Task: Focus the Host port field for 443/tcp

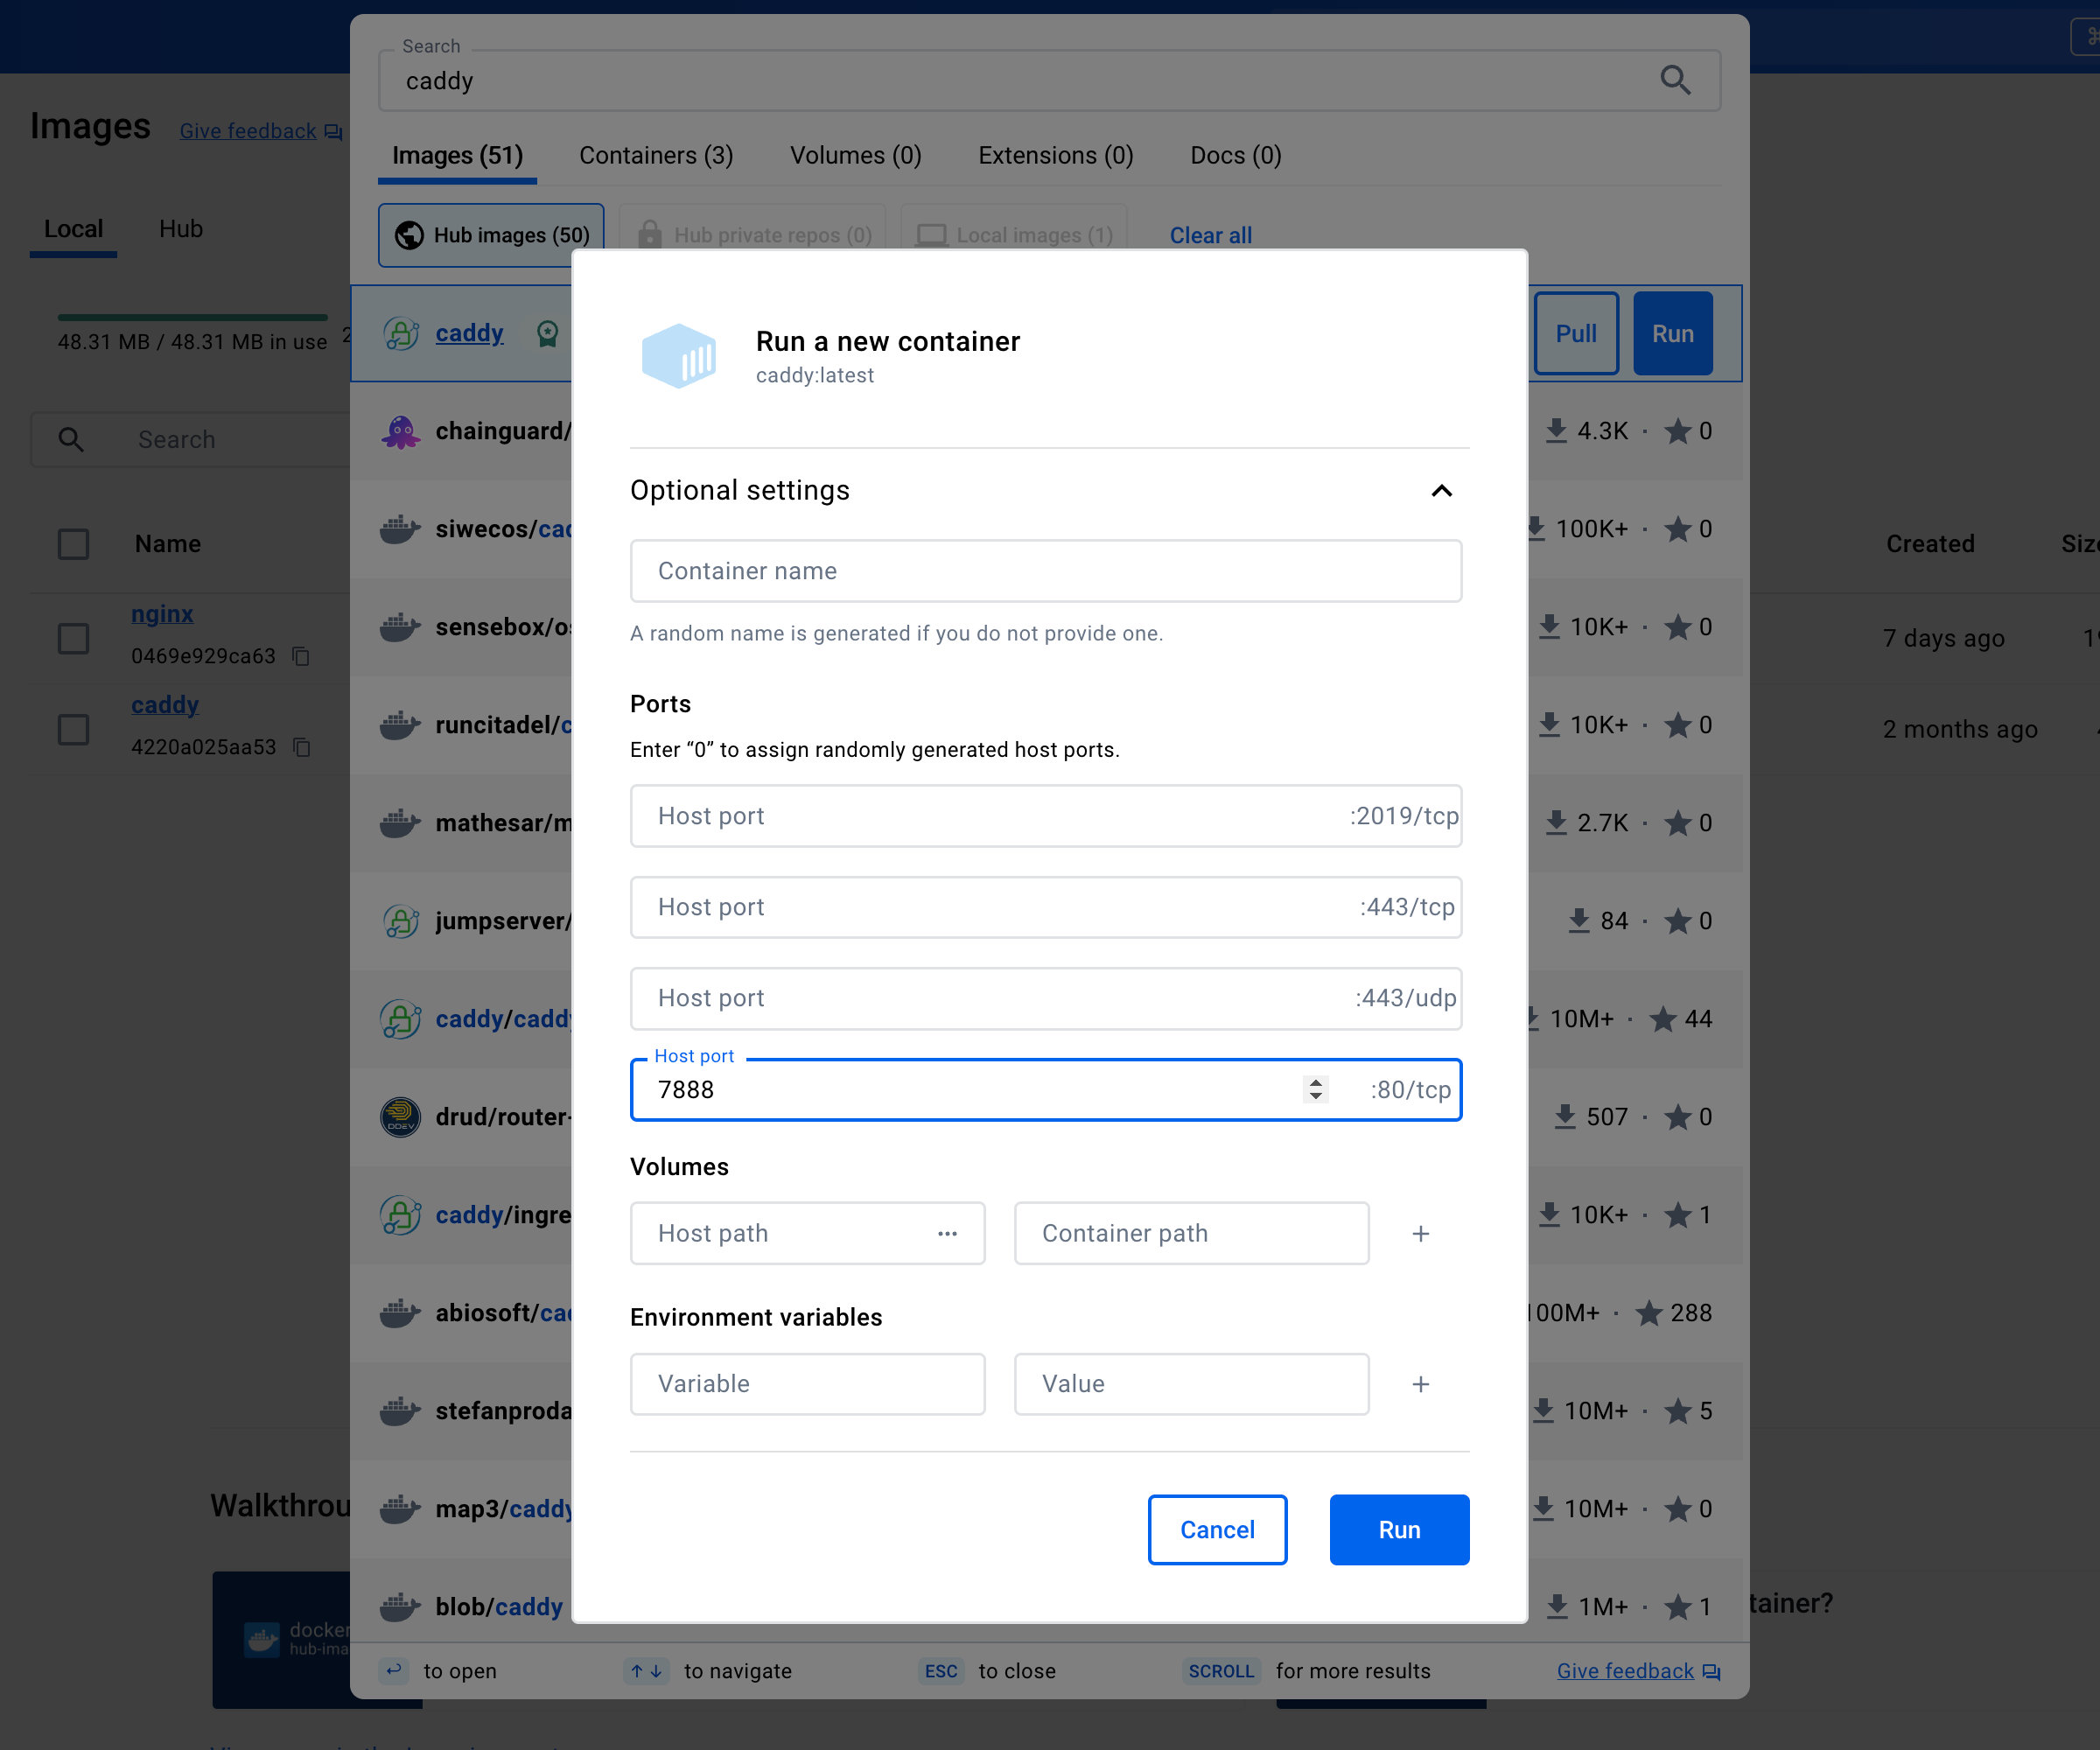Action: [1046, 907]
